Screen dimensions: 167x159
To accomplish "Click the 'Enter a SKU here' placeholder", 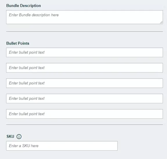I will pos(24,146).
